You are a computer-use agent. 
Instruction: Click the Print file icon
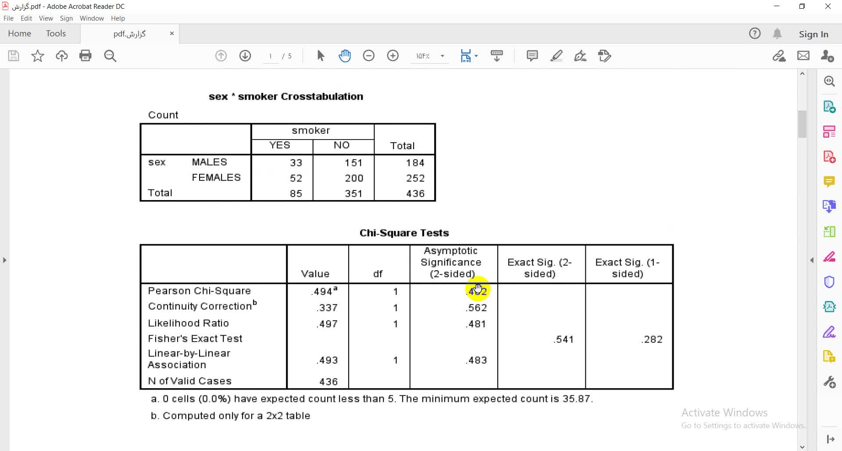85,56
